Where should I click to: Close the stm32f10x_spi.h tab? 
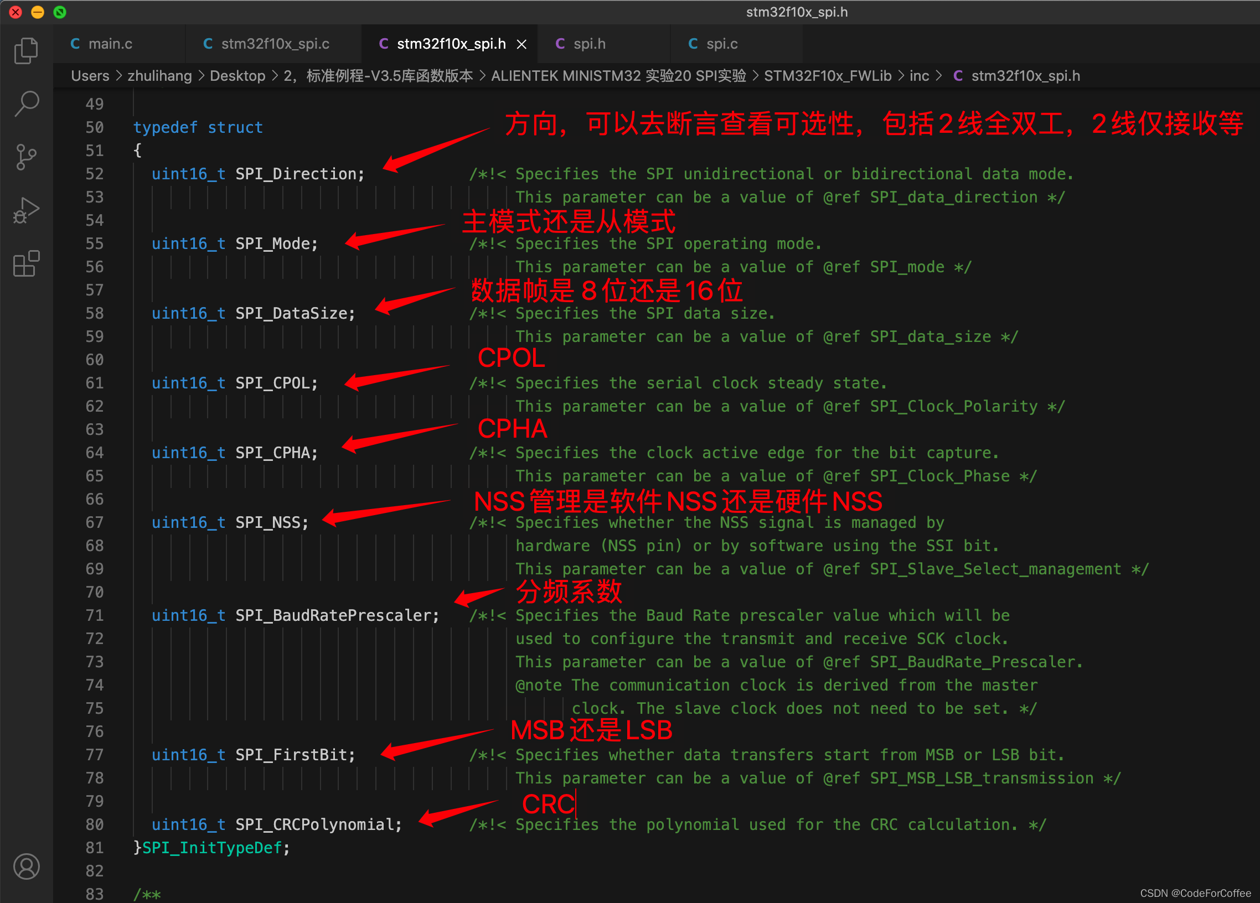(x=521, y=43)
